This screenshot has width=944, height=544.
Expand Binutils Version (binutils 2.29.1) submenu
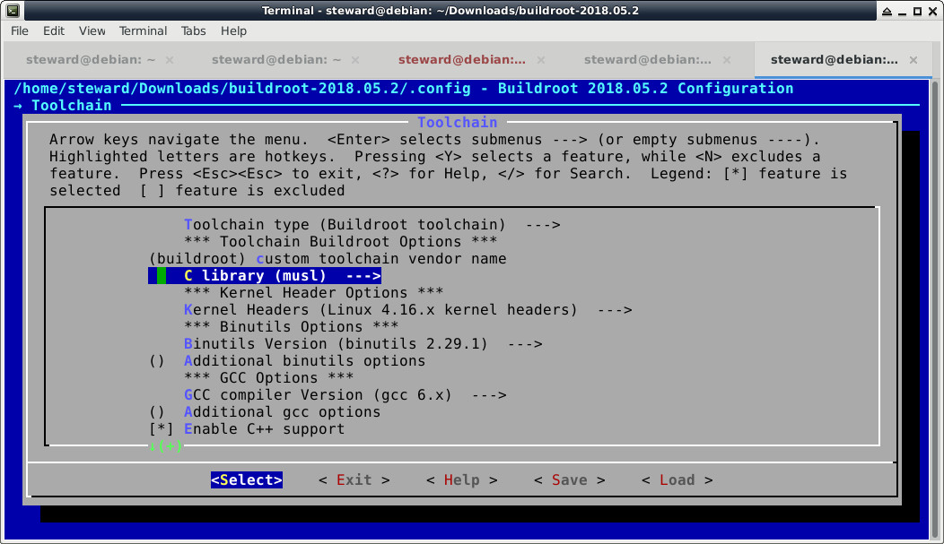363,344
